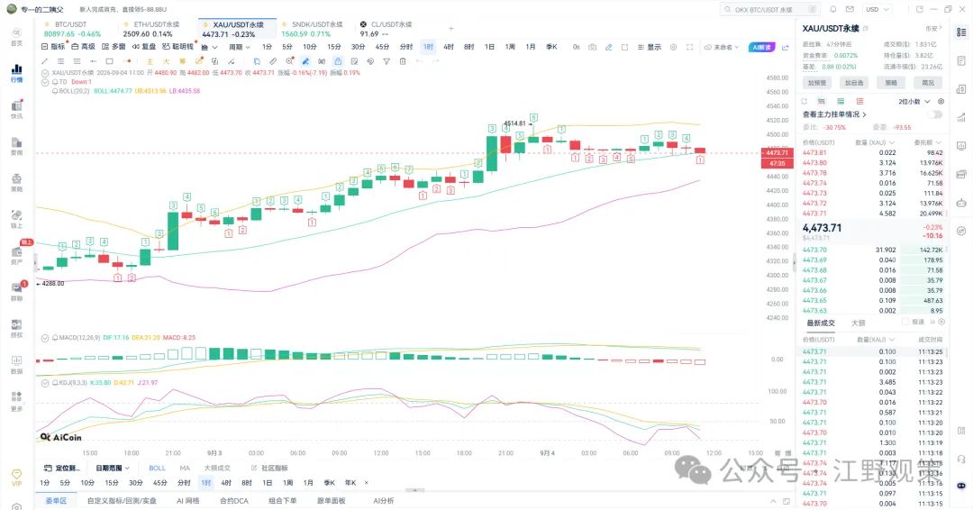Viewport: 973px width, 510px height.
Task: Toggle the 查看主力挂单情况 switch
Action: pos(934,114)
